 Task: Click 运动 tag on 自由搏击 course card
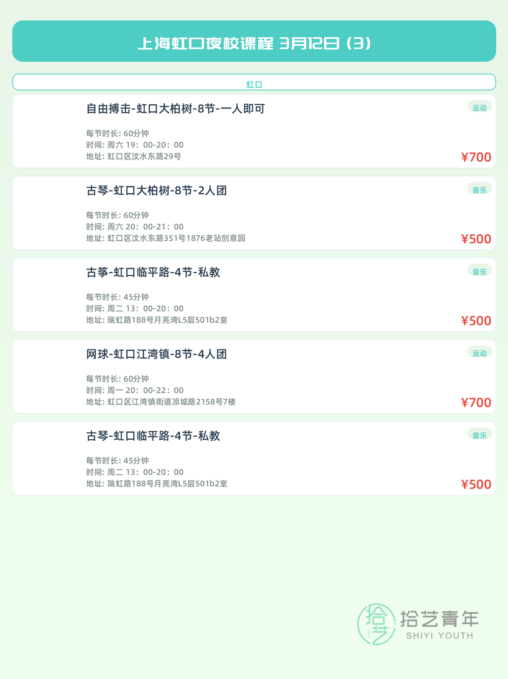[479, 108]
